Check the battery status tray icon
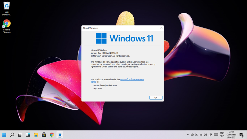 (197, 135)
